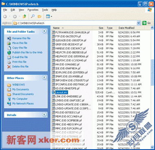This screenshot has height=150, width=155.
Task: Click Print this file link
Action: [19, 62]
